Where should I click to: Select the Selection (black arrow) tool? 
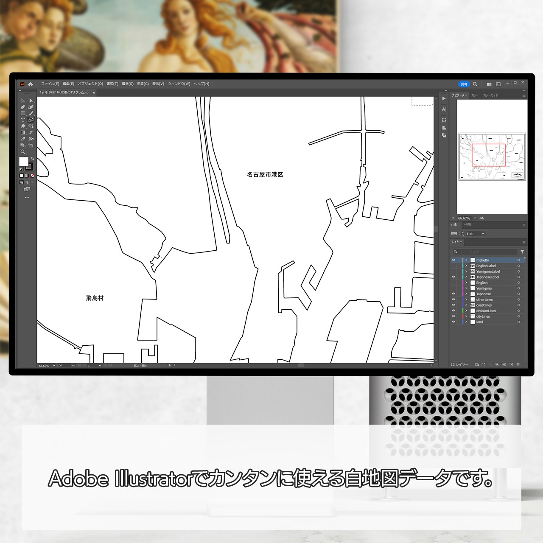coord(23,101)
